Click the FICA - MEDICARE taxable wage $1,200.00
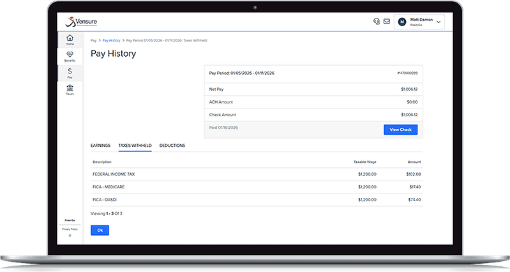Image resolution: width=510 pixels, height=272 pixels. pos(367,187)
